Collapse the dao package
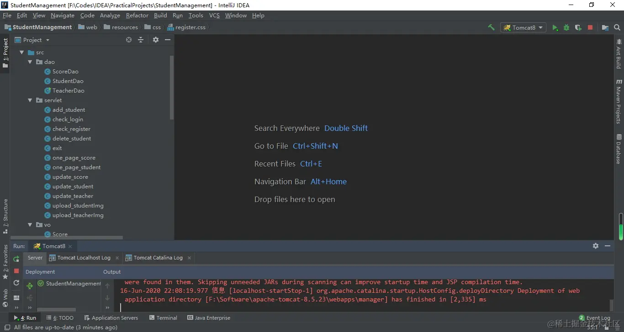 [x=30, y=62]
